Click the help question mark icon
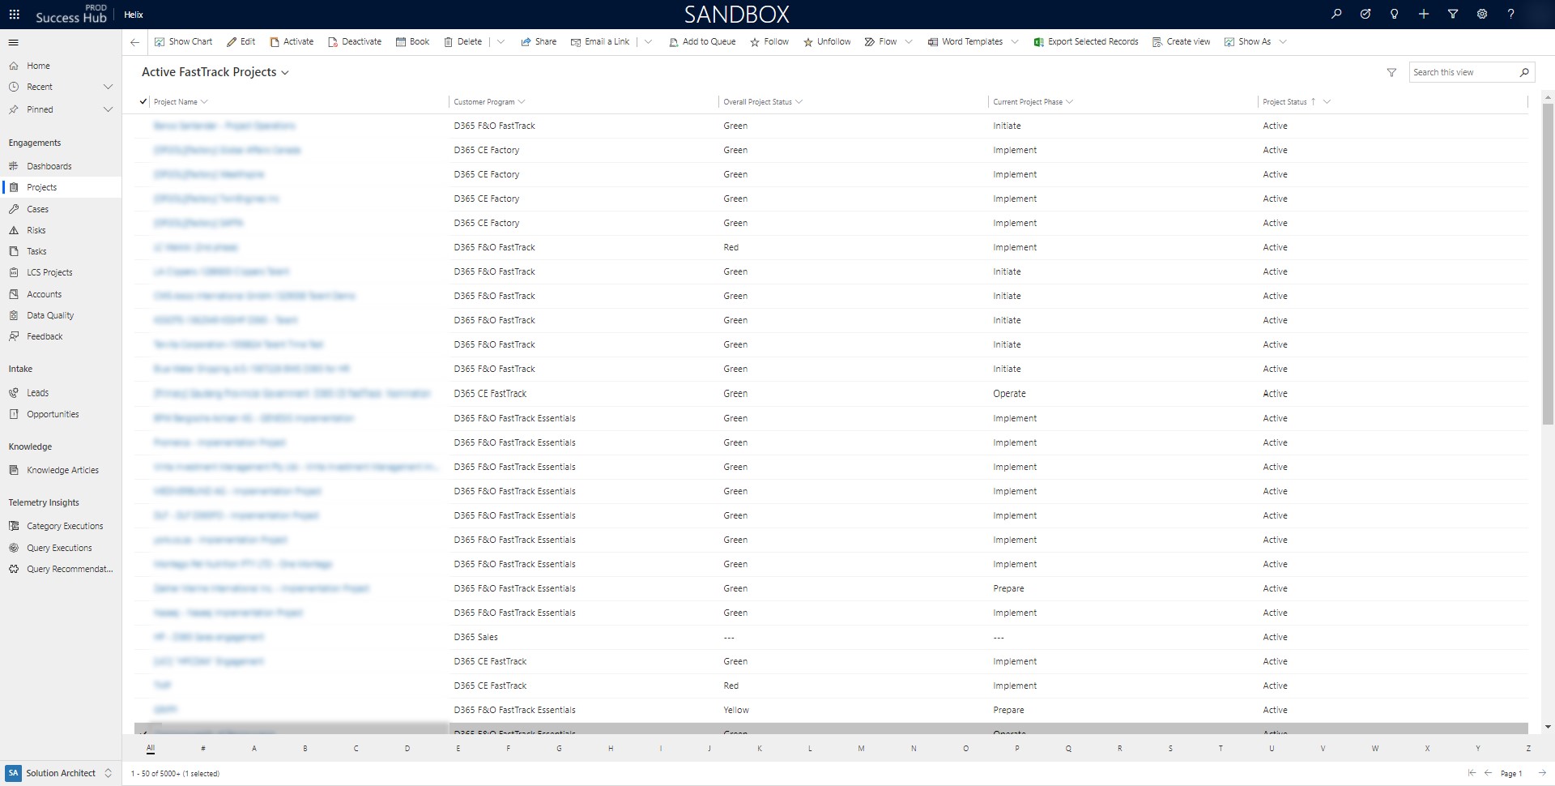The width and height of the screenshot is (1555, 786). pyautogui.click(x=1511, y=15)
